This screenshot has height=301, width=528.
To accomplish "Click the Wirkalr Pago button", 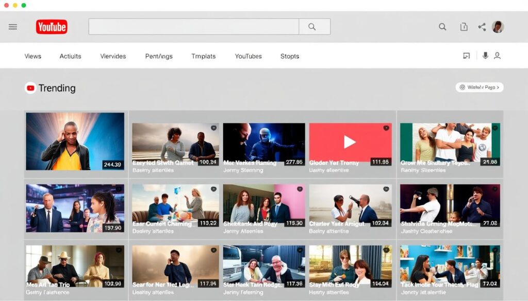I will click(x=480, y=87).
